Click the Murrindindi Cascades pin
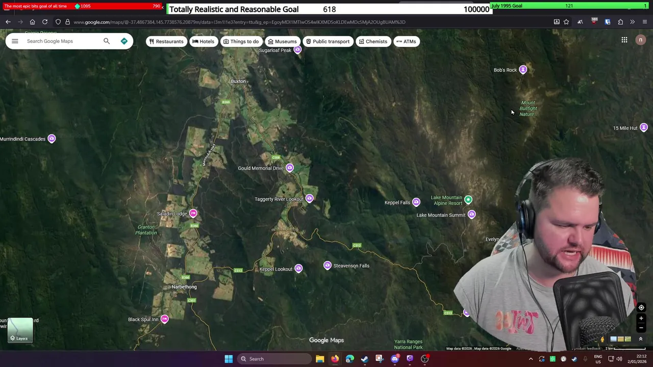Image resolution: width=653 pixels, height=367 pixels. [x=52, y=139]
